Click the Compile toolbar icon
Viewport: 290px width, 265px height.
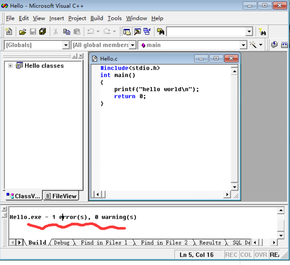(274, 45)
